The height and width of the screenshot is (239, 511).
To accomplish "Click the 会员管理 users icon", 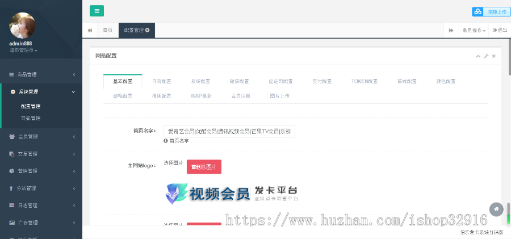I will coord(12,137).
